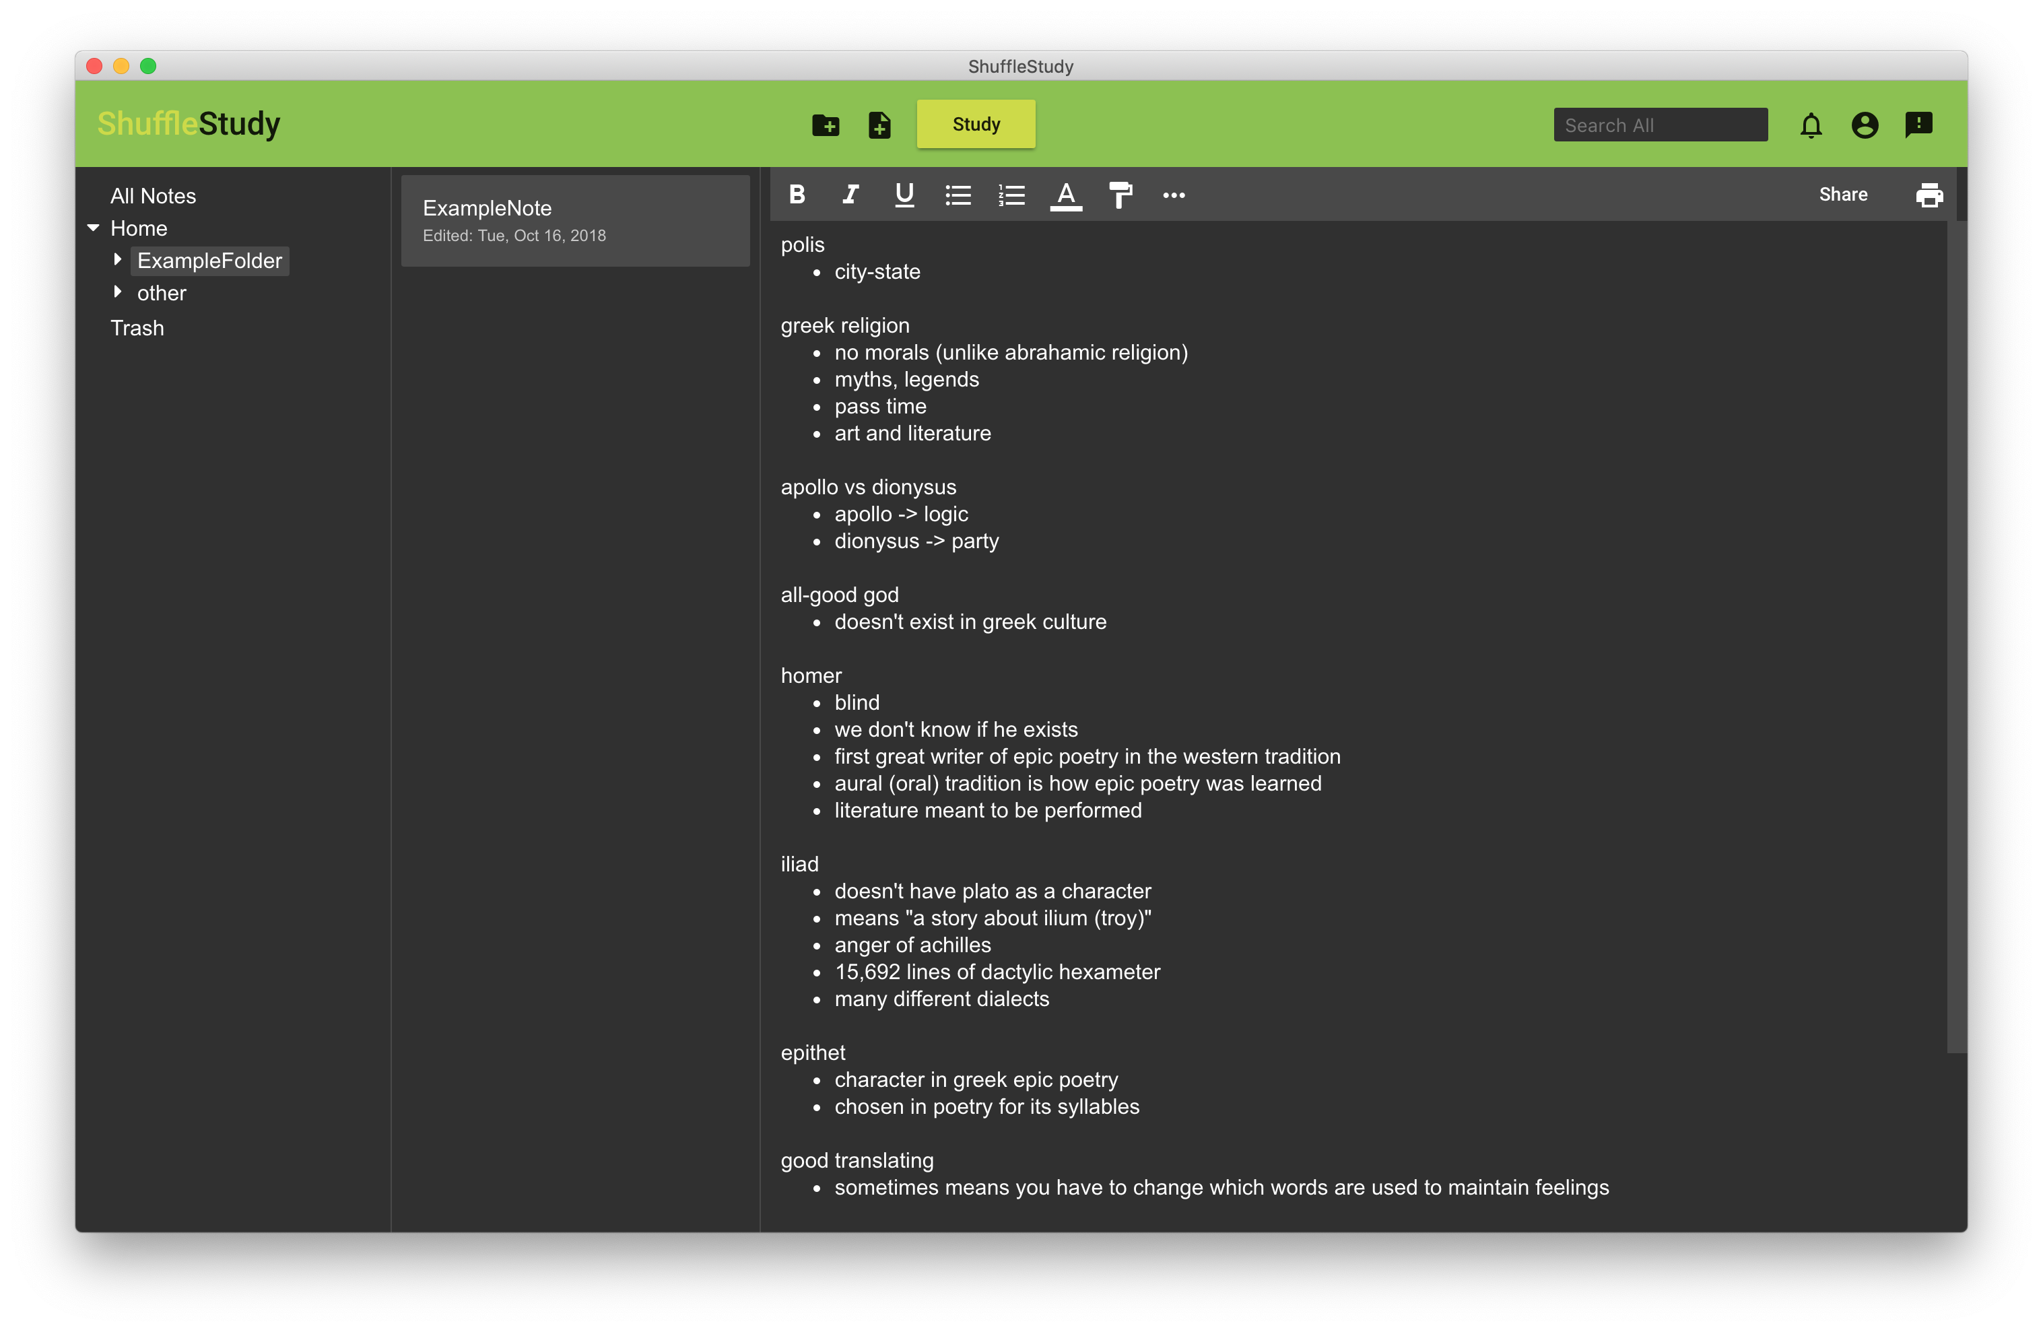Open the user account icon
2043x1332 pixels.
(x=1865, y=125)
